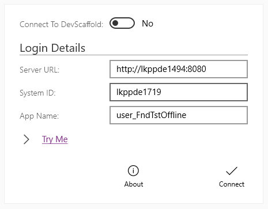The height and width of the screenshot is (209, 268).
Task: Click the 'Login Details' heading
Action: point(52,48)
